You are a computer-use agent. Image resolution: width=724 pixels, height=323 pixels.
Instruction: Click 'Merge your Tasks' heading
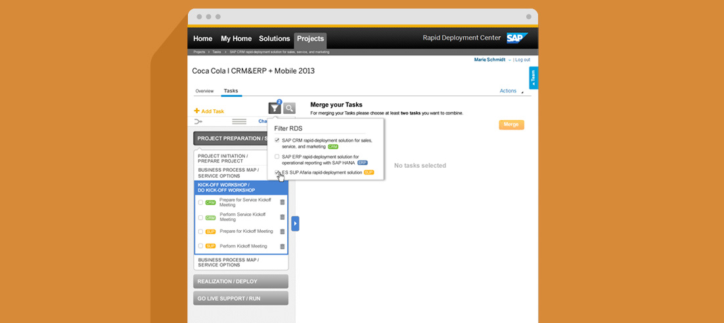(x=336, y=105)
